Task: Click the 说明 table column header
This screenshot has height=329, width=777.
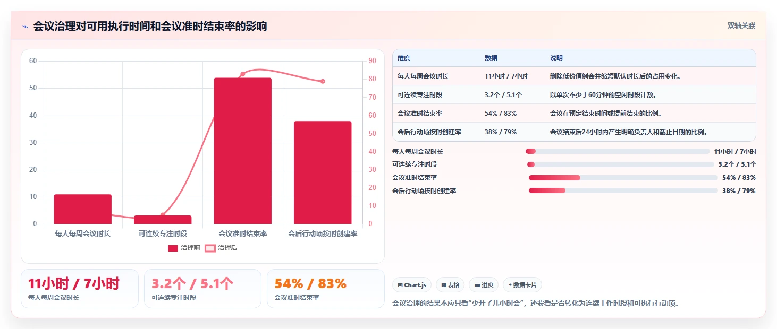Action: pos(556,58)
